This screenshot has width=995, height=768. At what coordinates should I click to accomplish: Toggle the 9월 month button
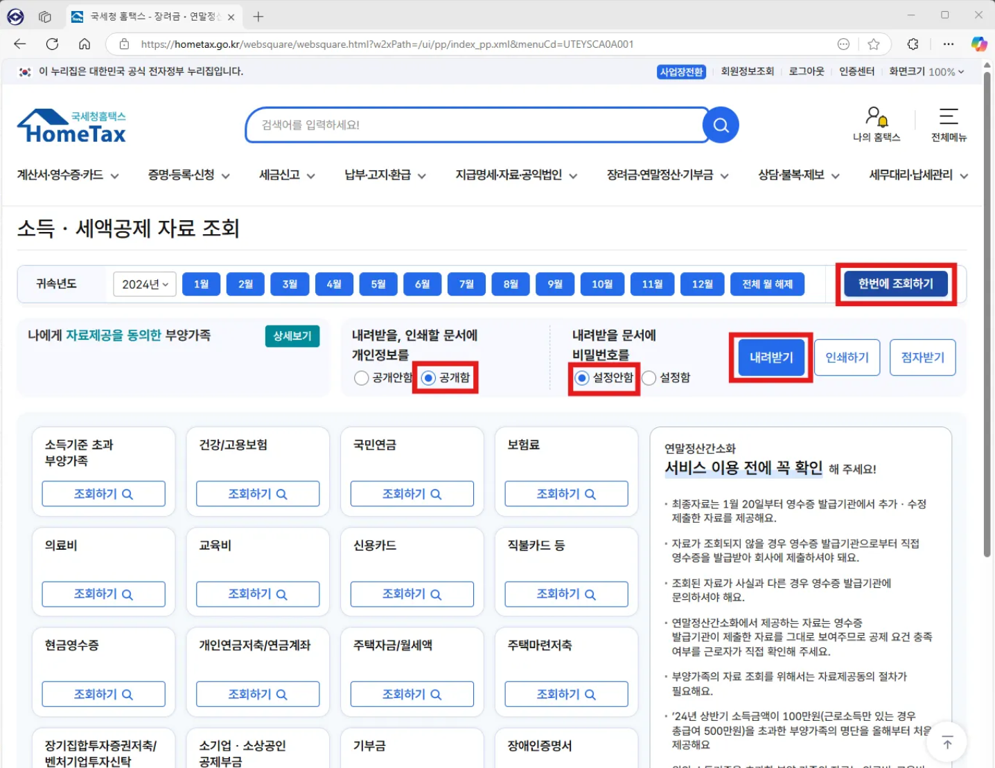point(555,284)
